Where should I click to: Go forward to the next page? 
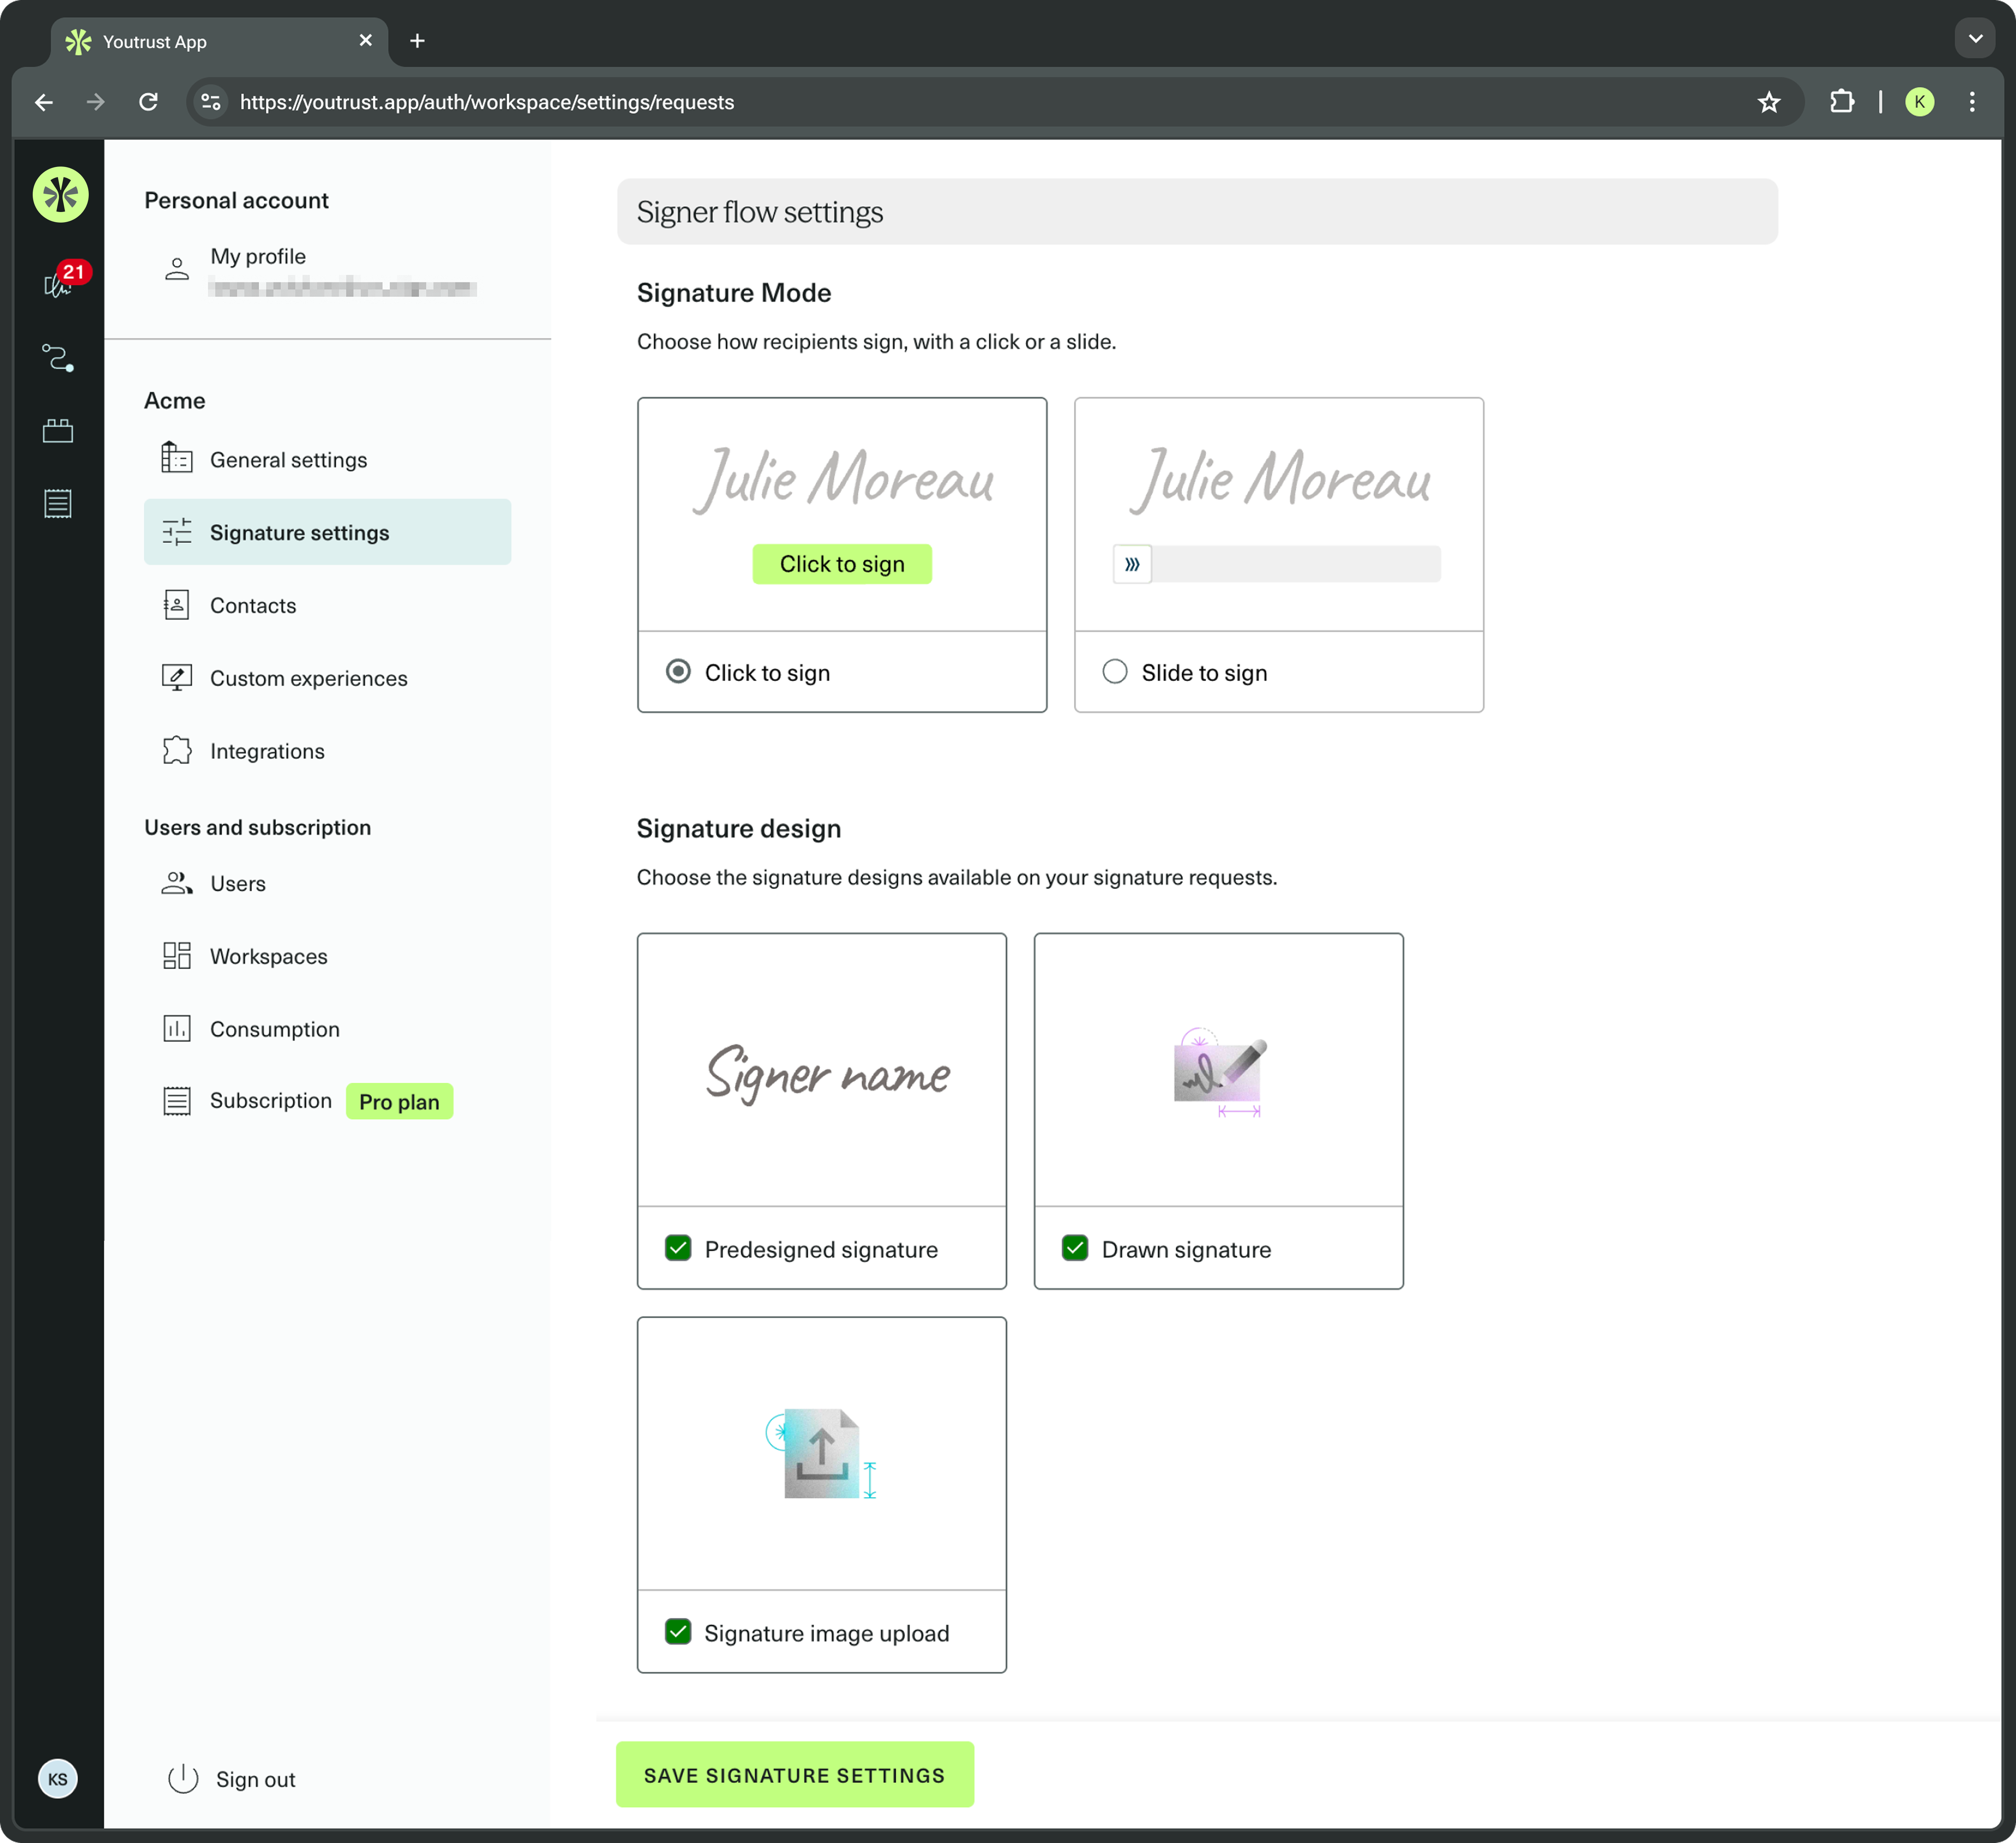[96, 102]
